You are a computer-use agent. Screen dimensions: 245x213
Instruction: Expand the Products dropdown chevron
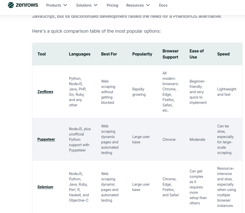65,5
